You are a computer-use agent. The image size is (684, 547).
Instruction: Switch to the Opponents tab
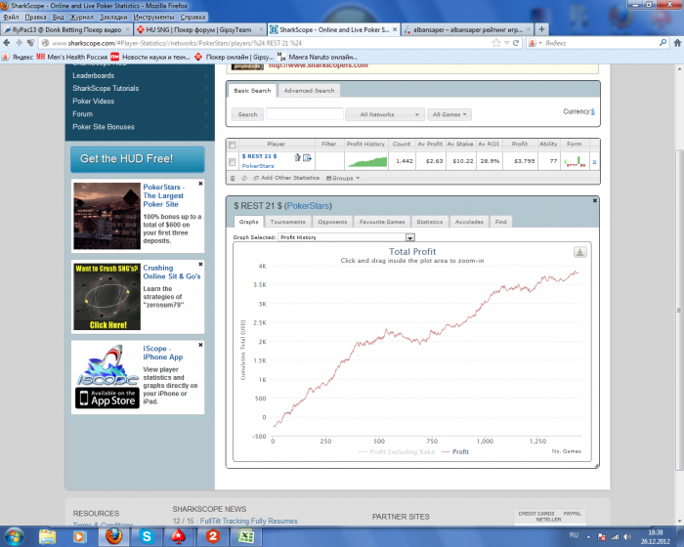332,222
